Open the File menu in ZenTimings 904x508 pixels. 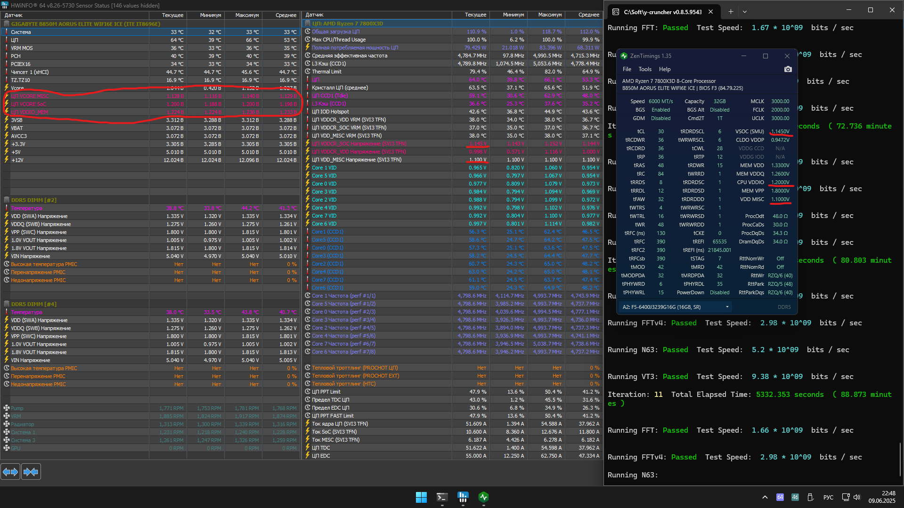coord(627,69)
